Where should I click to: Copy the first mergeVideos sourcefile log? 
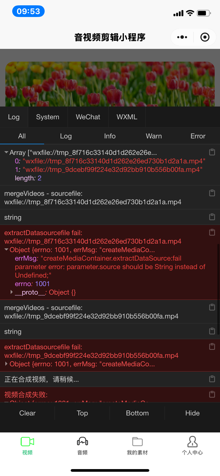212,193
